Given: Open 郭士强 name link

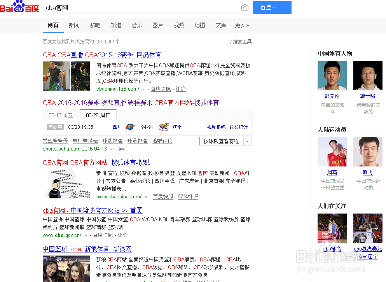Looking at the screenshot, I should pos(368,96).
